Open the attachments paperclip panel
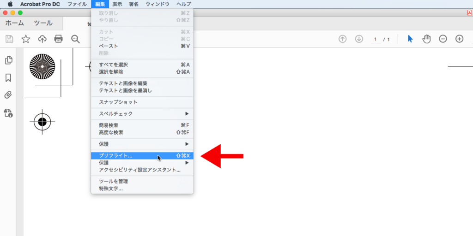 click(8, 95)
